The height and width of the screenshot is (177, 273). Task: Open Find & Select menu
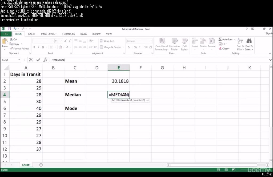(x=249, y=44)
